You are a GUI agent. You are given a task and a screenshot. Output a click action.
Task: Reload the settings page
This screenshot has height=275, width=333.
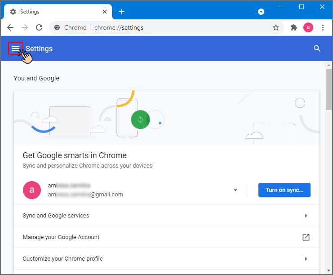(39, 27)
